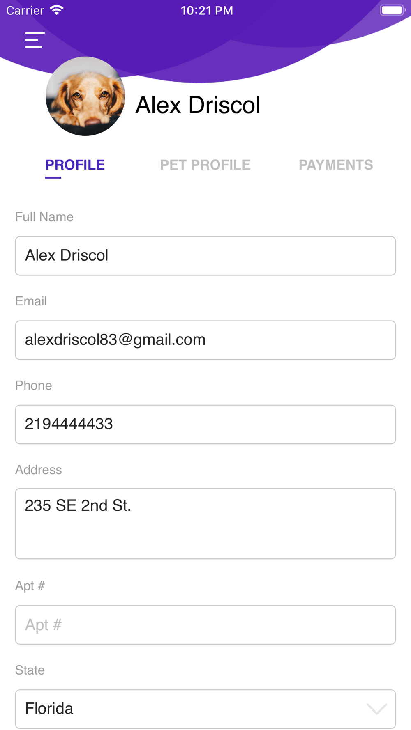Tap the Carrier label
Image resolution: width=411 pixels, height=730 pixels.
[x=25, y=10]
